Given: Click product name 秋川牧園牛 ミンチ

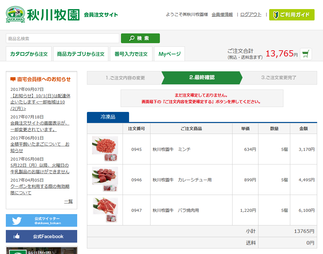Looking at the screenshot, I should (x=171, y=149).
